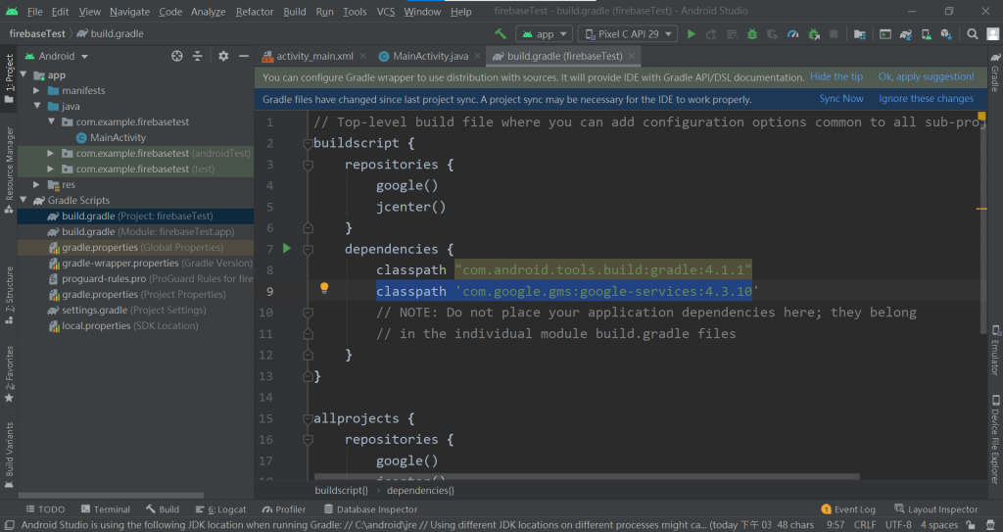Open the VCS menu
This screenshot has height=532, width=1003.
point(386,12)
